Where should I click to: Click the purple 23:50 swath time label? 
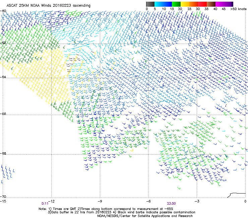(x=172, y=204)
